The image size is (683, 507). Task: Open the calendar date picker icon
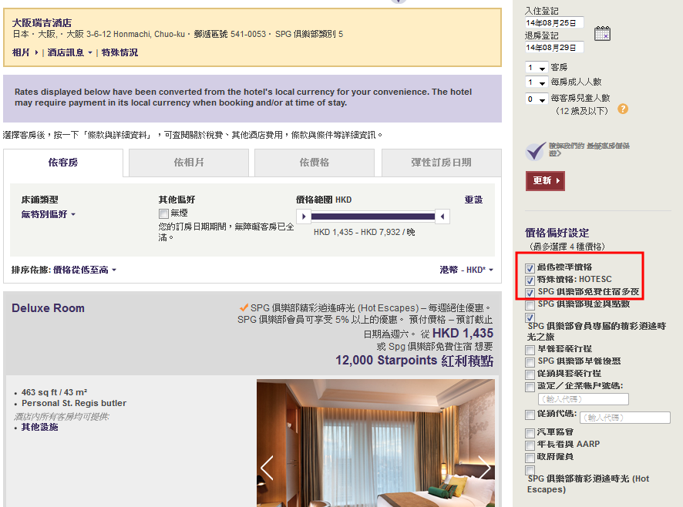coord(602,34)
